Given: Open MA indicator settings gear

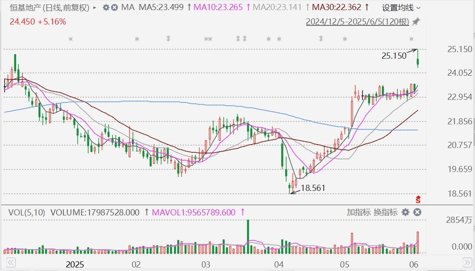Looking at the screenshot, I should [106, 7].
